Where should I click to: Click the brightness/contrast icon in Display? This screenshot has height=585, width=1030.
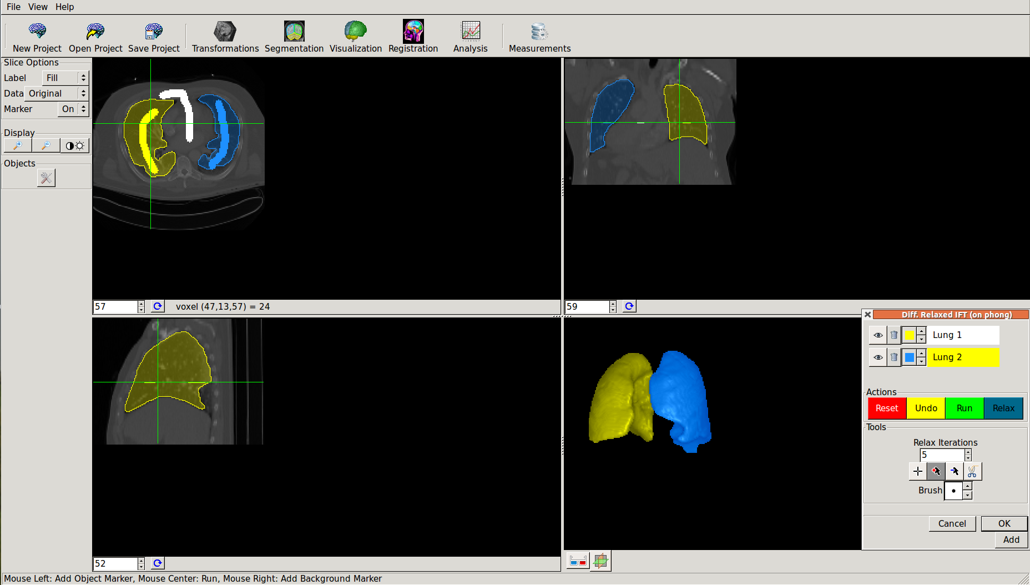tap(74, 145)
